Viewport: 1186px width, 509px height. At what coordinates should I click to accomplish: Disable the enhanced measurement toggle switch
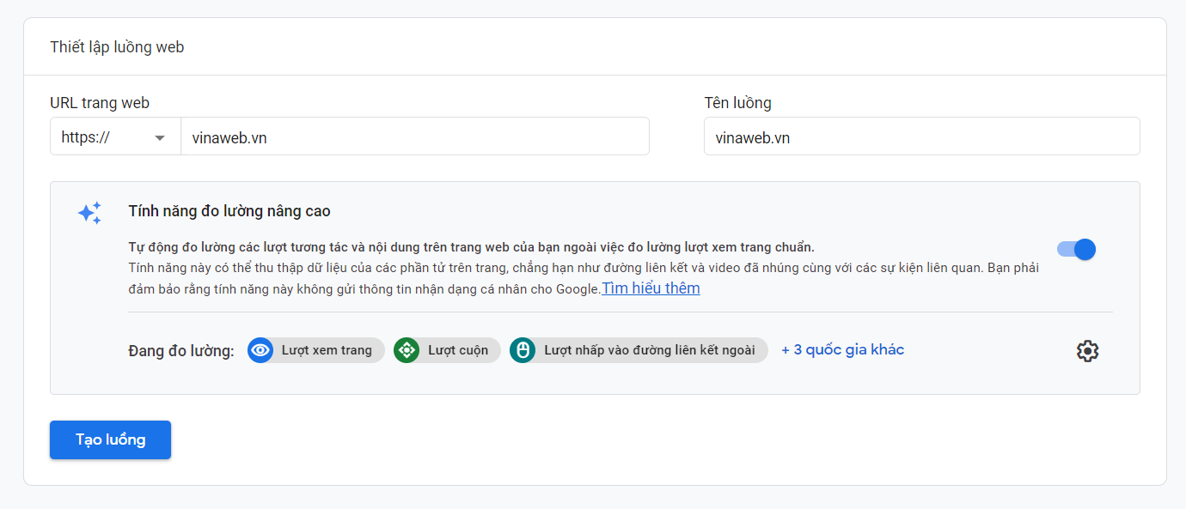1077,250
